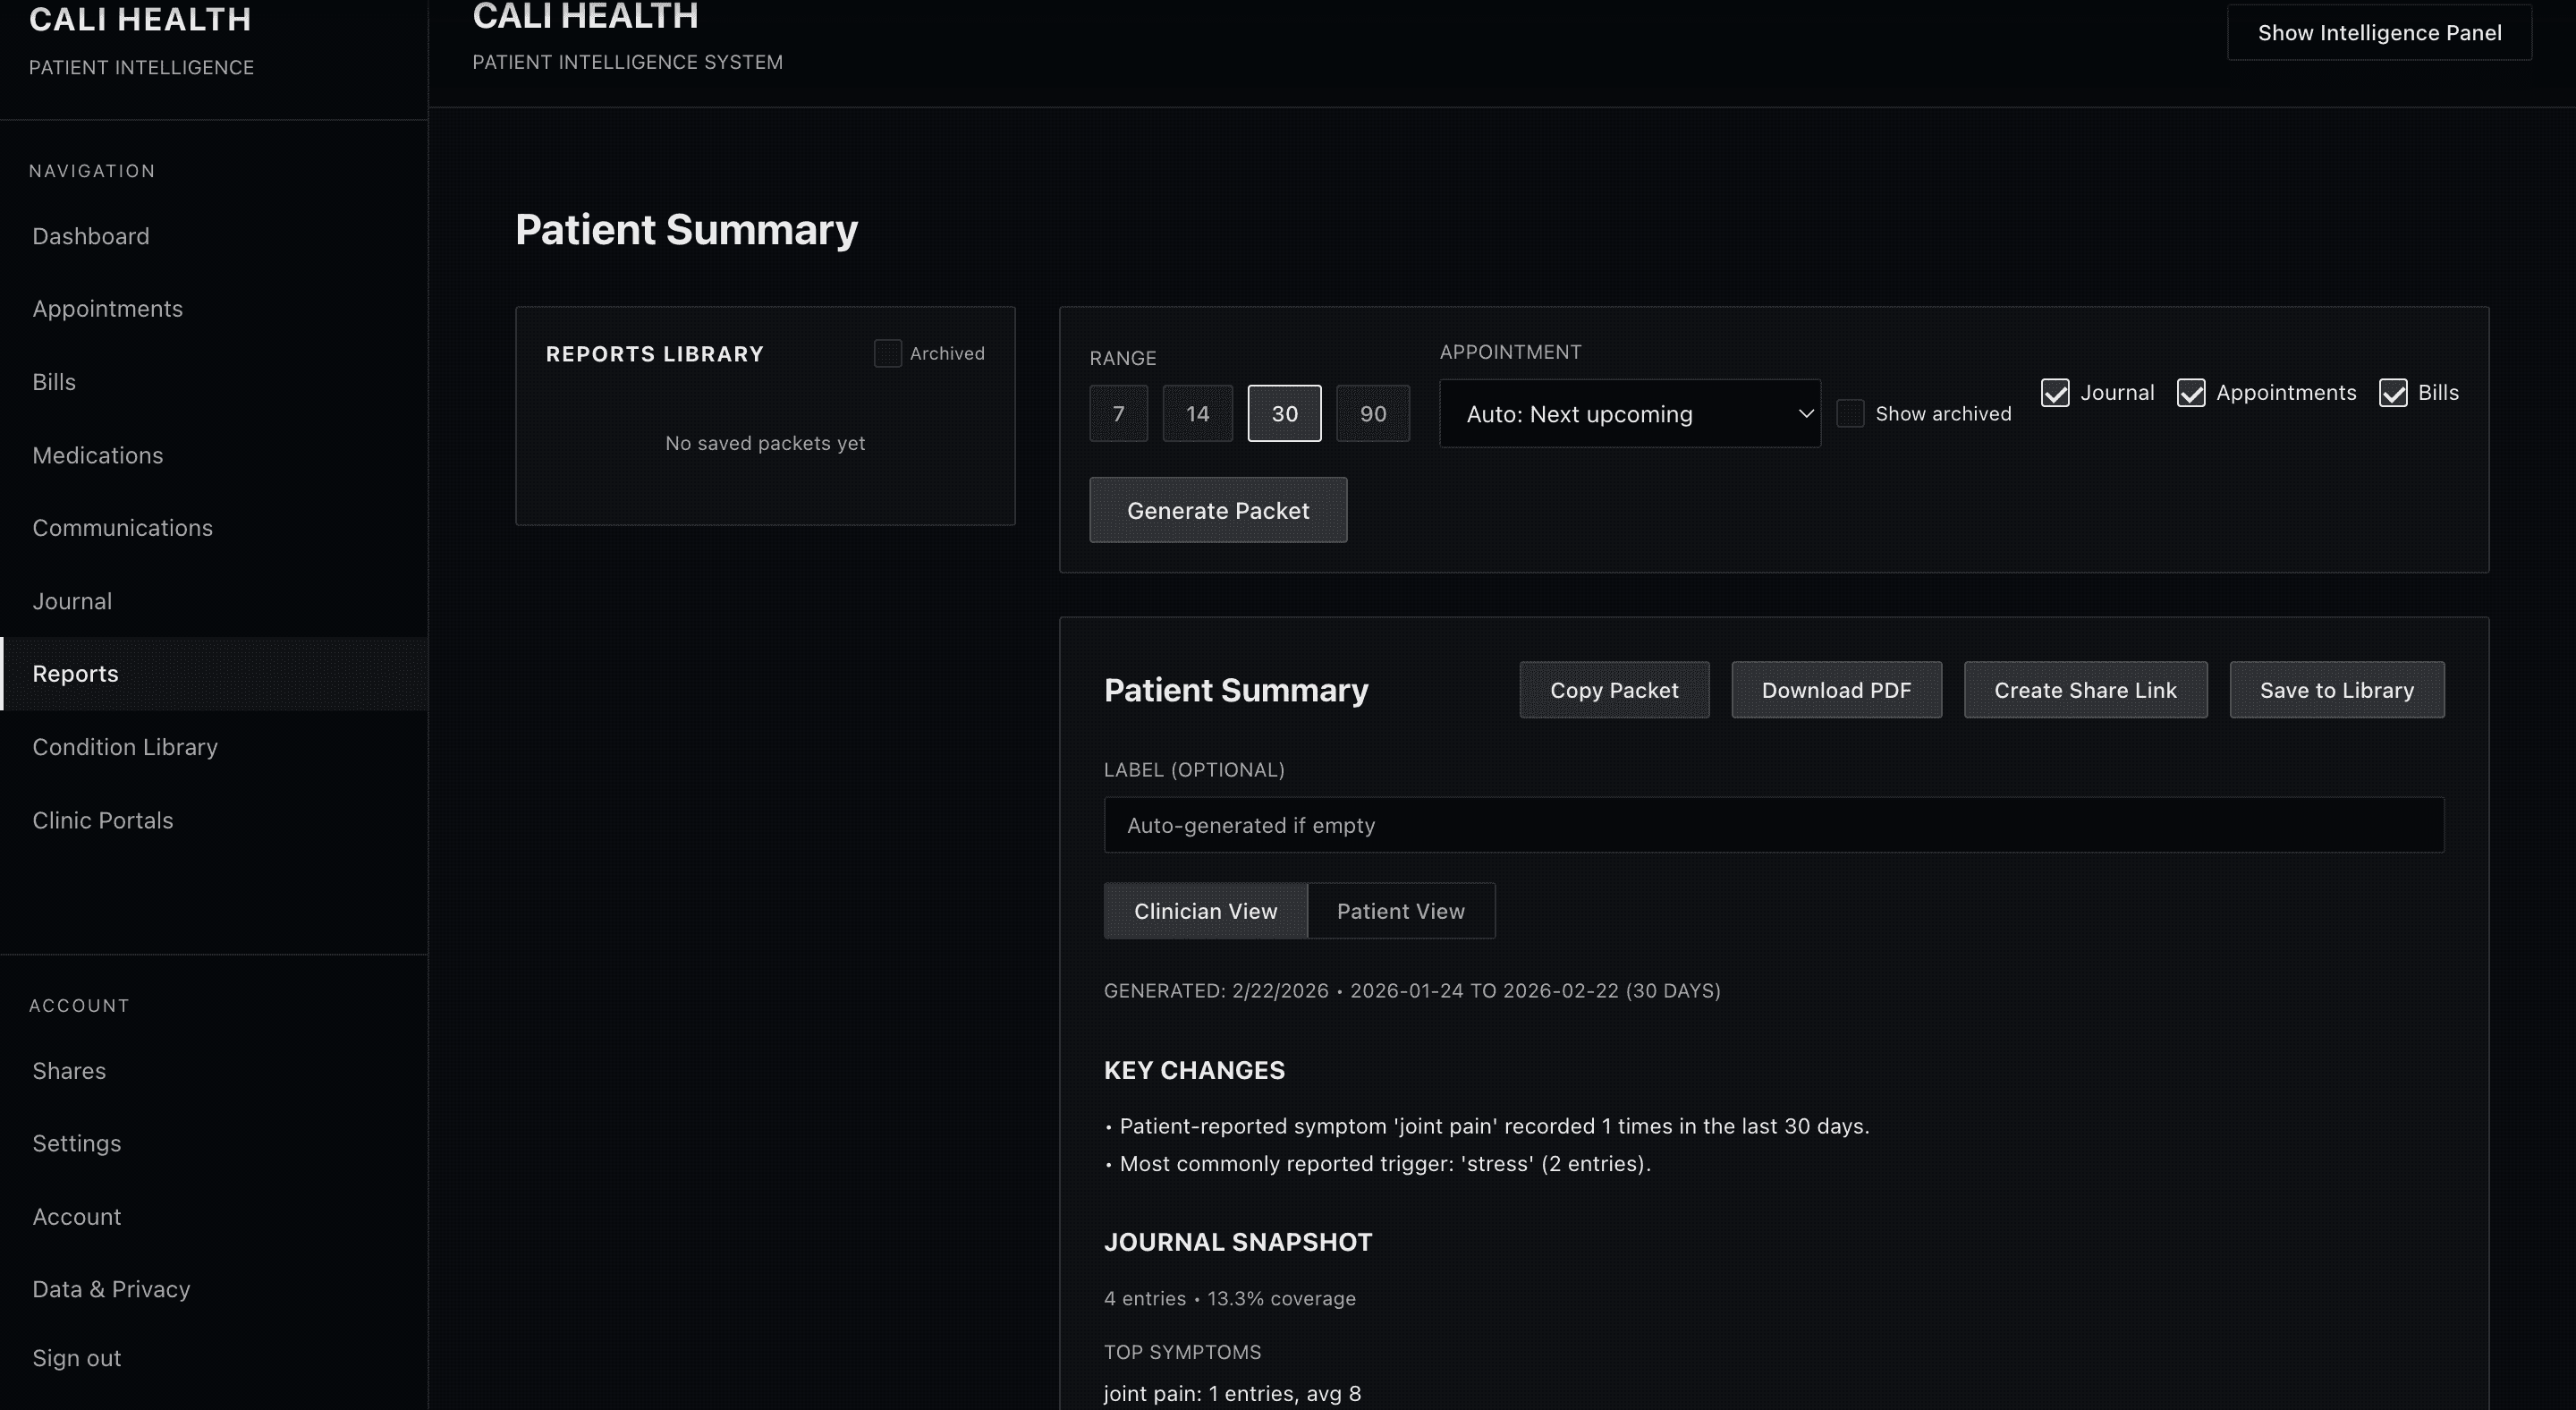Click the Copy Packet button
This screenshot has height=1410, width=2576.
[x=1614, y=690]
